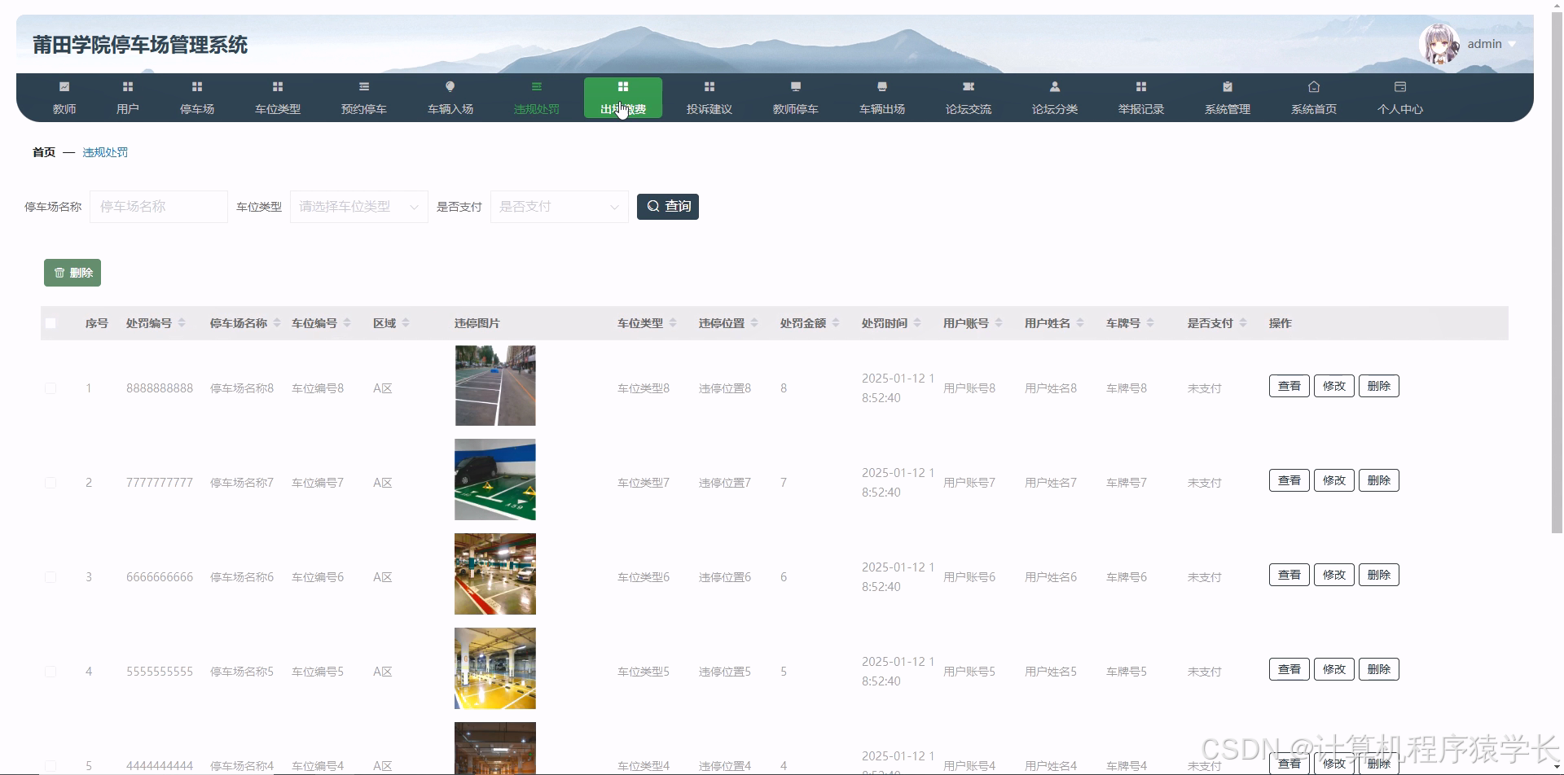Check the row 2 checkbox for 7777777777
This screenshot has height=775, width=1564.
click(51, 483)
